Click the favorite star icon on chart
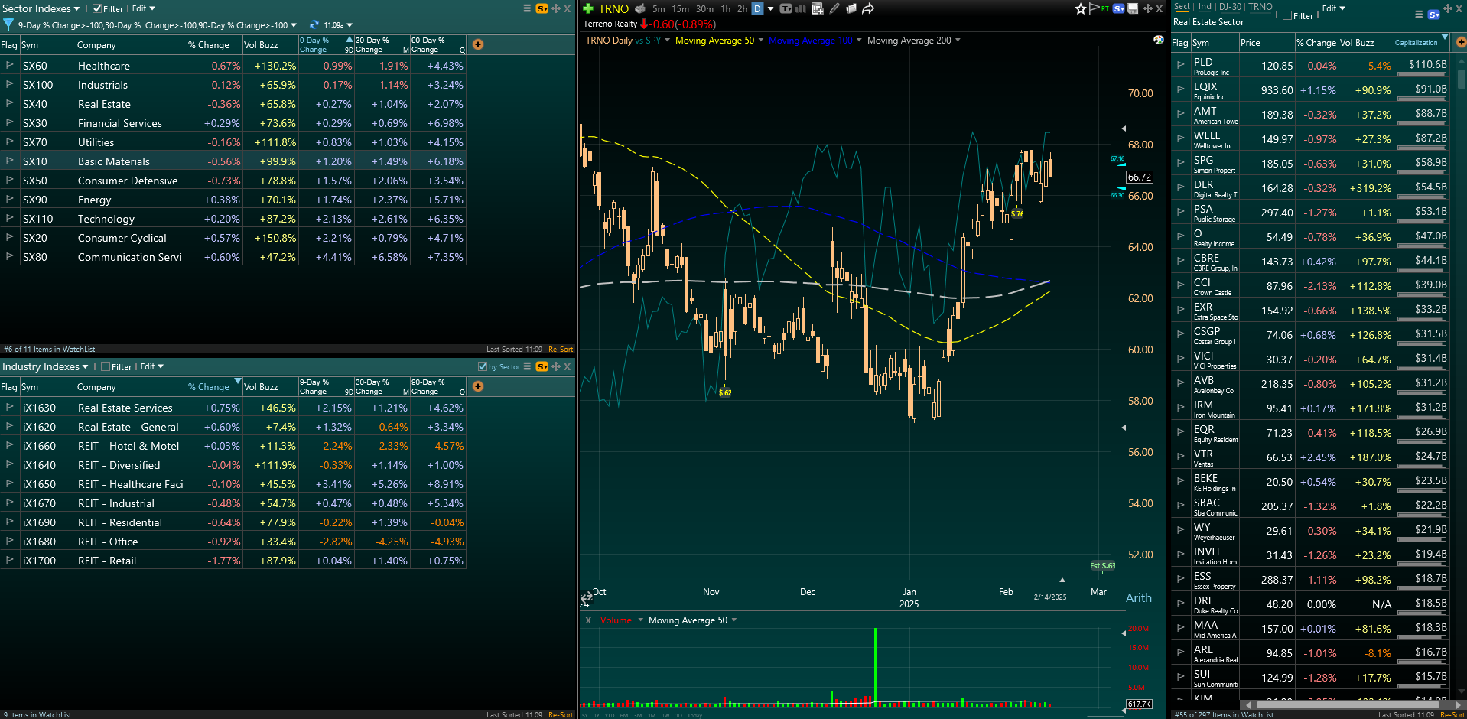Image resolution: width=1467 pixels, height=719 pixels. coord(1081,8)
